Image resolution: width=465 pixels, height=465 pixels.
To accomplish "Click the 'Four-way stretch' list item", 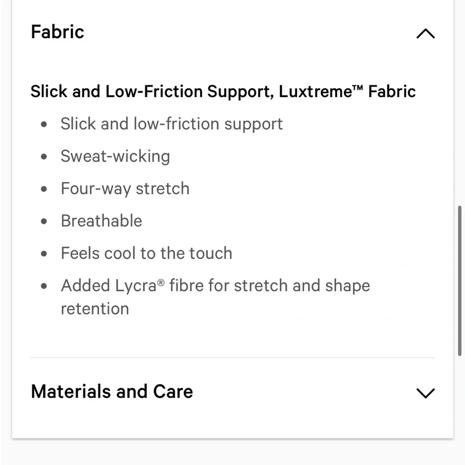I will [x=125, y=188].
